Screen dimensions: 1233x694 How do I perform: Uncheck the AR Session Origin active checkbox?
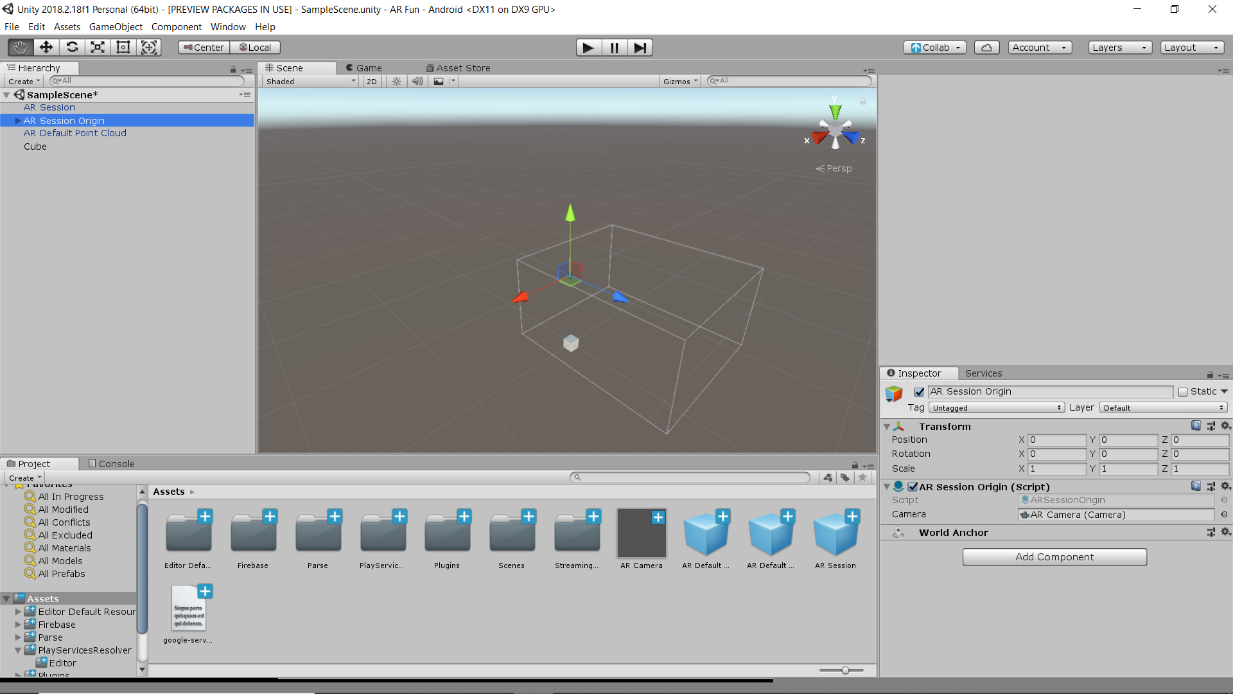pyautogui.click(x=919, y=392)
